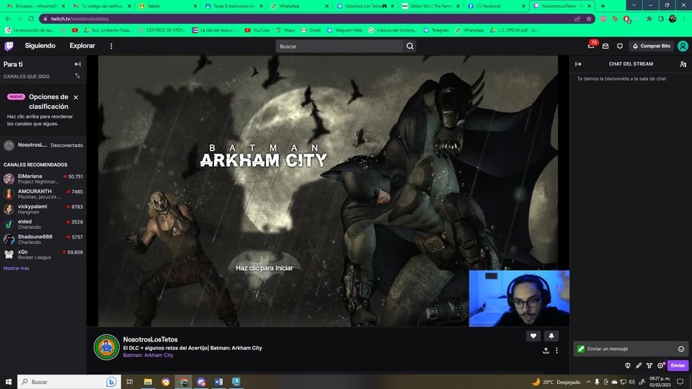Reload the page with the refresh icon
The width and height of the screenshot is (692, 389).
(31, 19)
